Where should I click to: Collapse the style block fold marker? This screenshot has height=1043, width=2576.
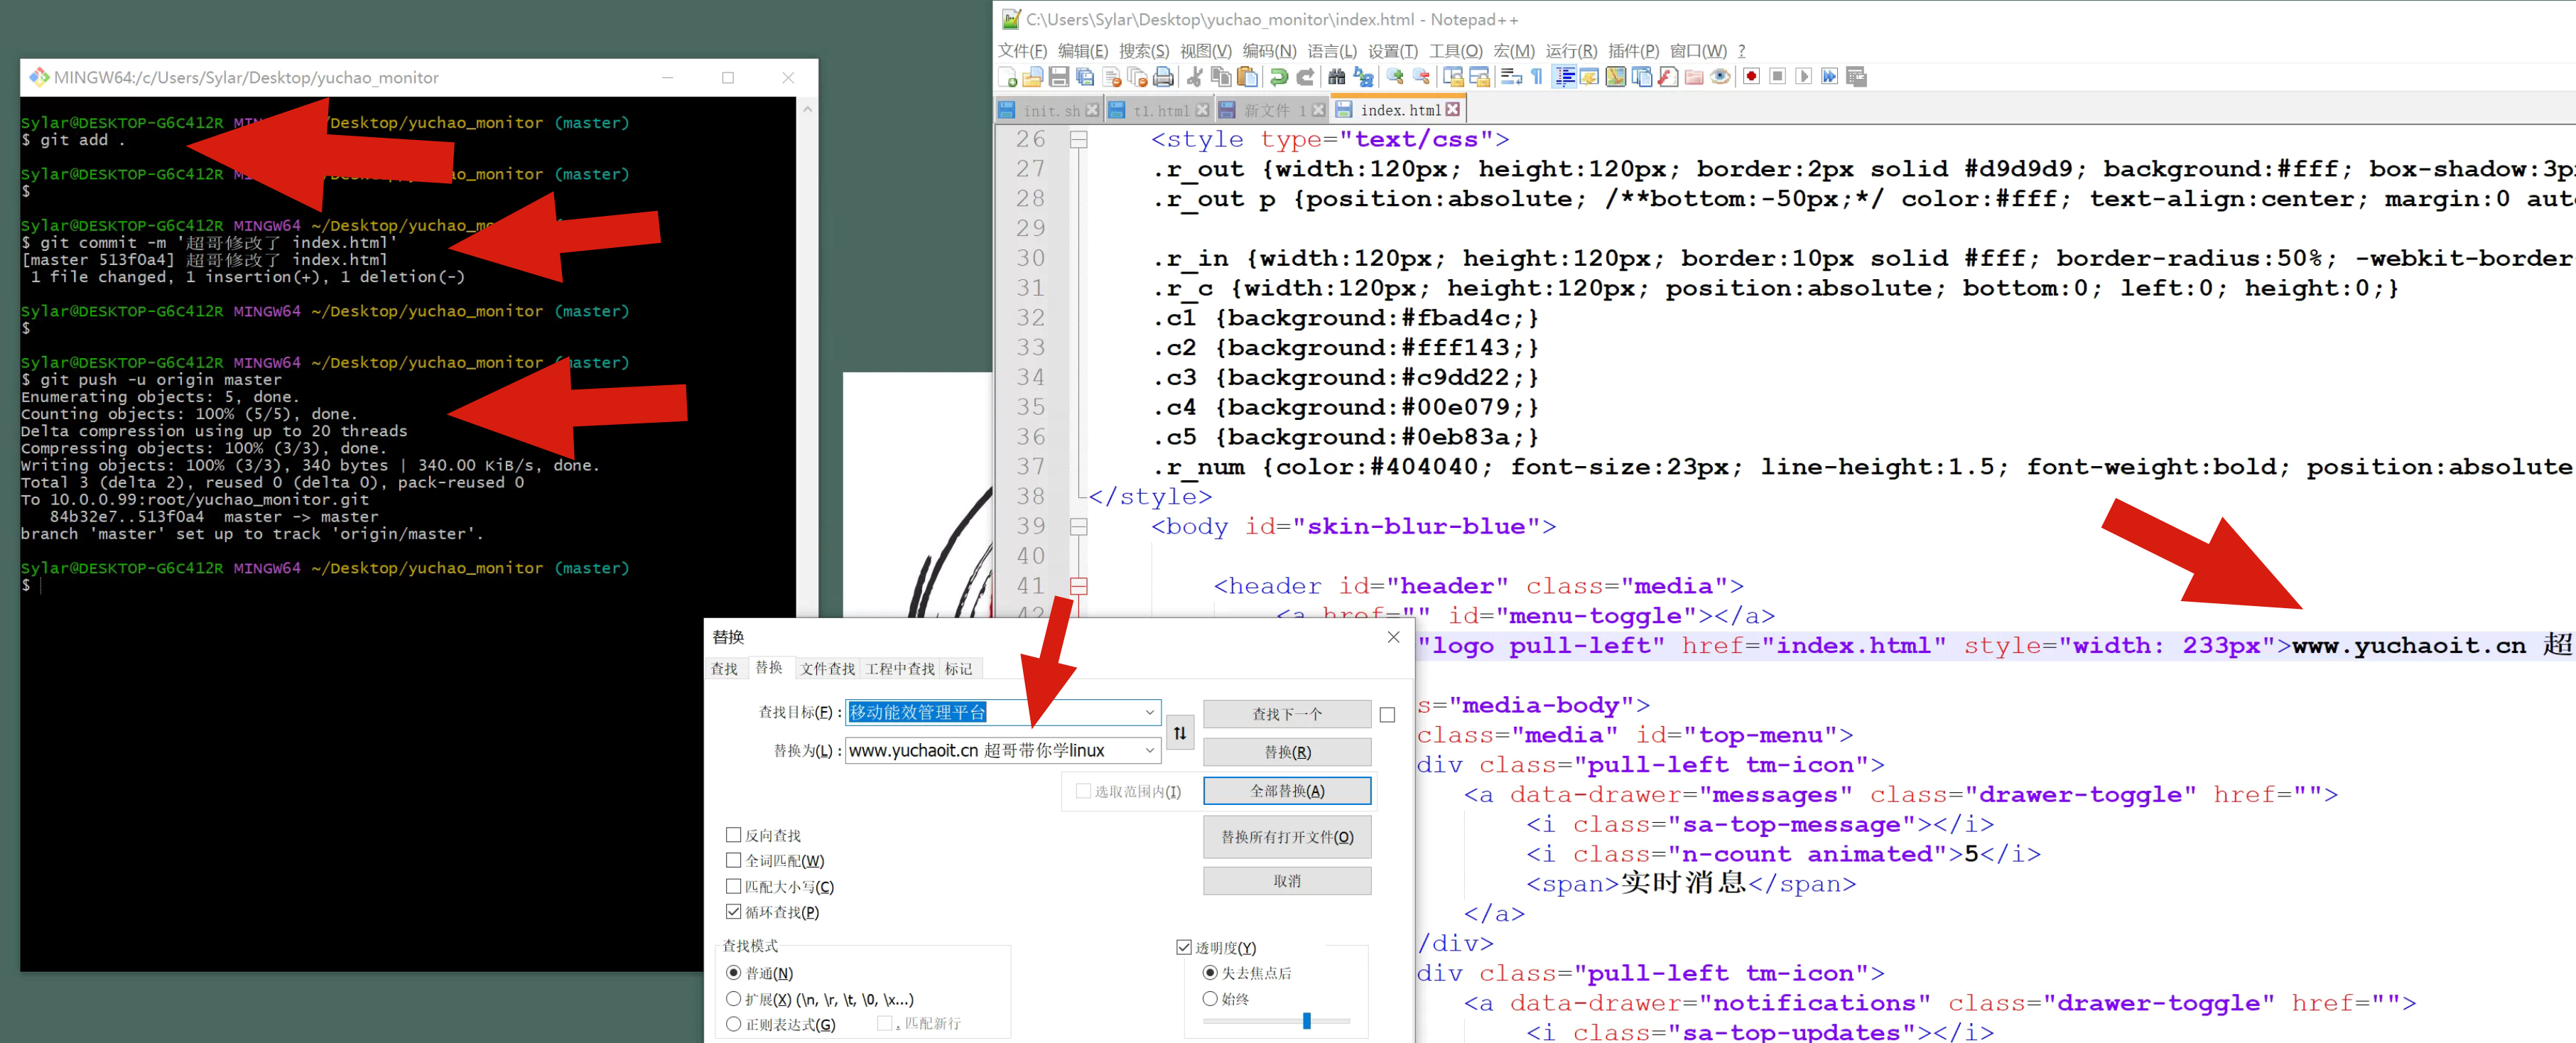click(x=1078, y=140)
